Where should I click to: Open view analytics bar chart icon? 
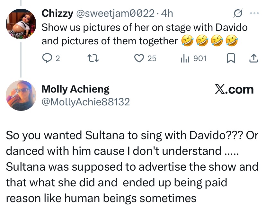click(x=185, y=58)
